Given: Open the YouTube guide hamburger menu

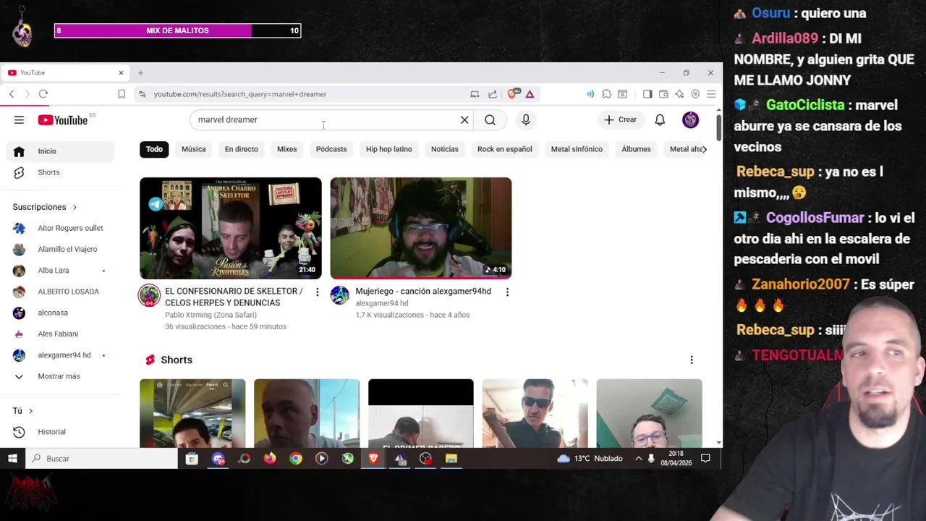Looking at the screenshot, I should coord(19,120).
